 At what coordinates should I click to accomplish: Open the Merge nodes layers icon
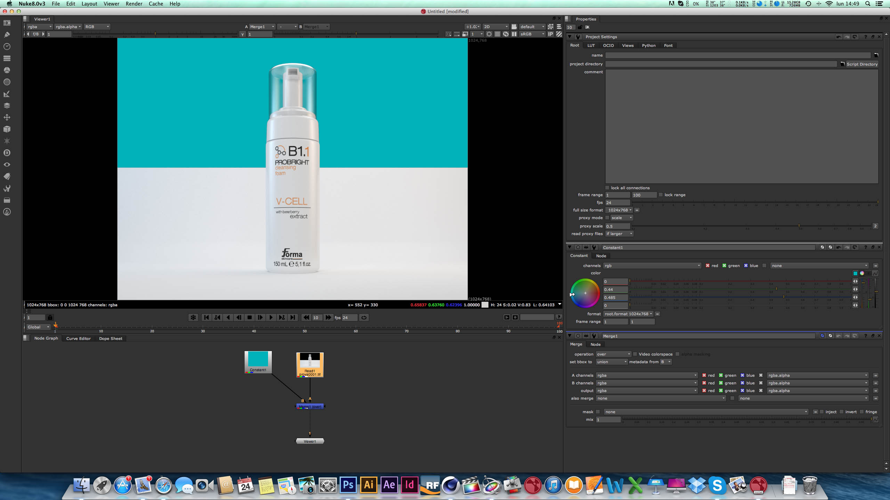click(x=7, y=106)
